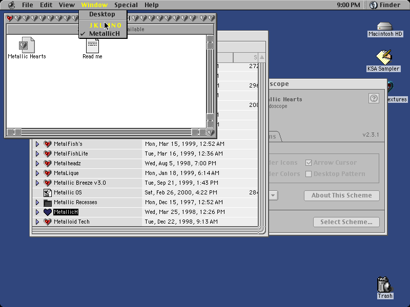Expand the Metalheadz disclosure triangle
The width and height of the screenshot is (410, 307).
point(37,163)
